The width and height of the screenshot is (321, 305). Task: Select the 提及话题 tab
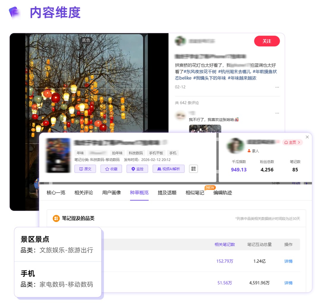click(167, 193)
